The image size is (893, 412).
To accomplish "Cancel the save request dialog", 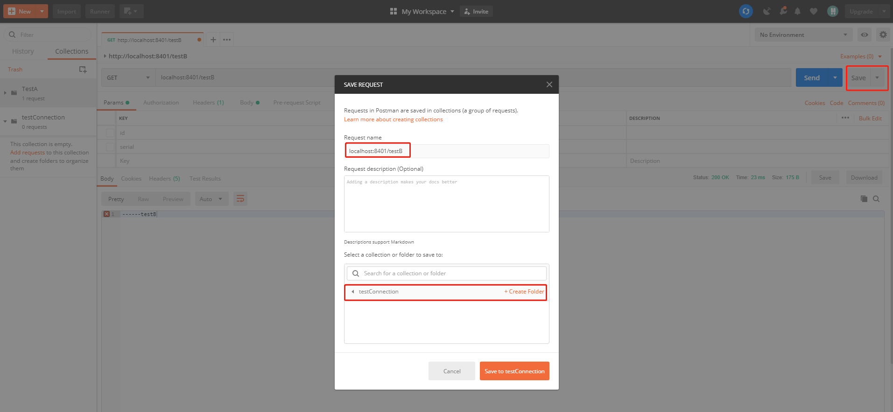I will point(451,371).
